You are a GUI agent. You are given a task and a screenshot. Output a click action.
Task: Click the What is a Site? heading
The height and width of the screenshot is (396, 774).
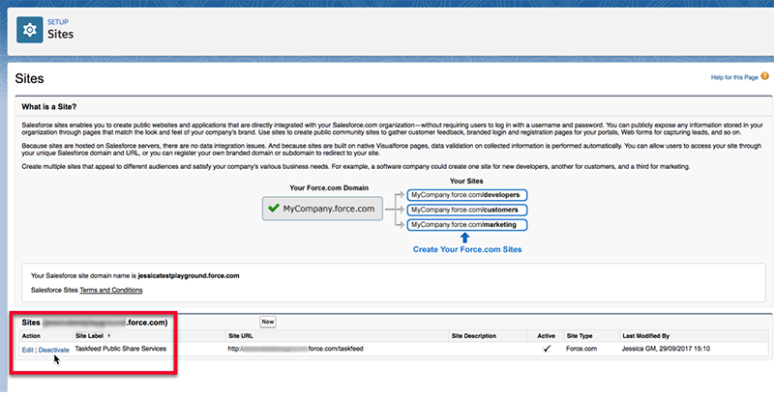49,107
